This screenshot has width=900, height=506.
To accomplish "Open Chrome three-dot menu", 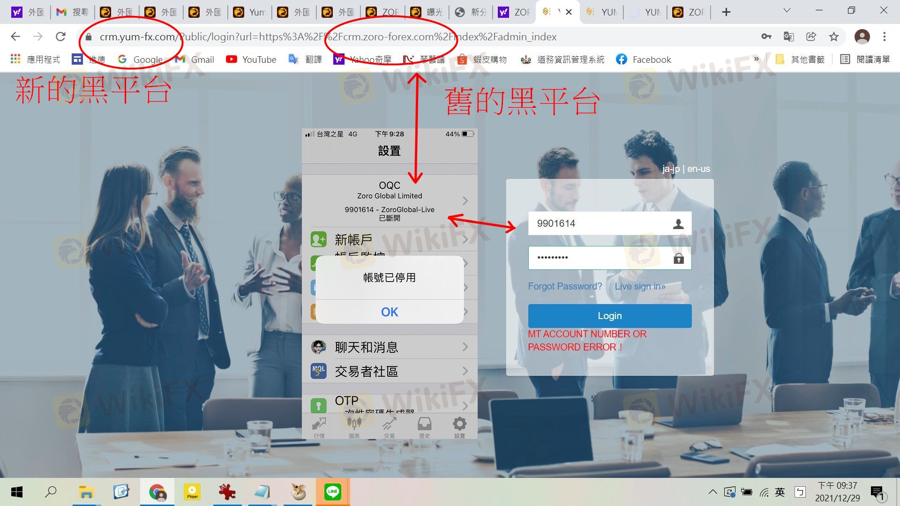I will pos(885,37).
